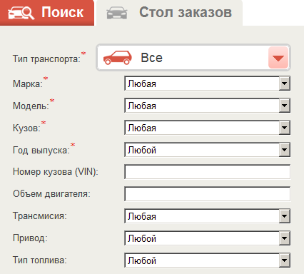Viewport: 304px width, 274px height.
Task: Click the Любая value in Трансмисия field
Action: 142,216
